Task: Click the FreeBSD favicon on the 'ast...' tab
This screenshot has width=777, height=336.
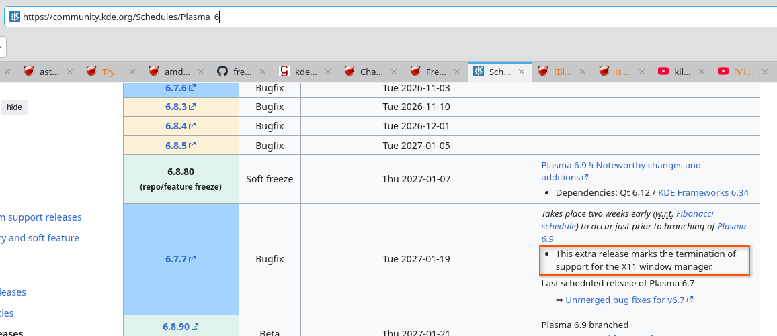Action: (29, 72)
